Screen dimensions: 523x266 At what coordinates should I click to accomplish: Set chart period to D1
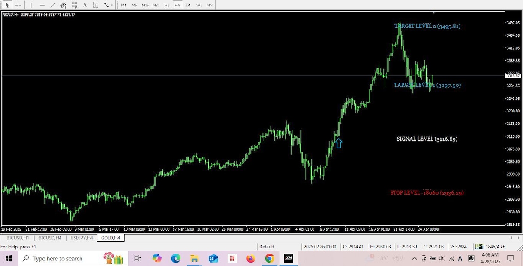[x=188, y=5]
